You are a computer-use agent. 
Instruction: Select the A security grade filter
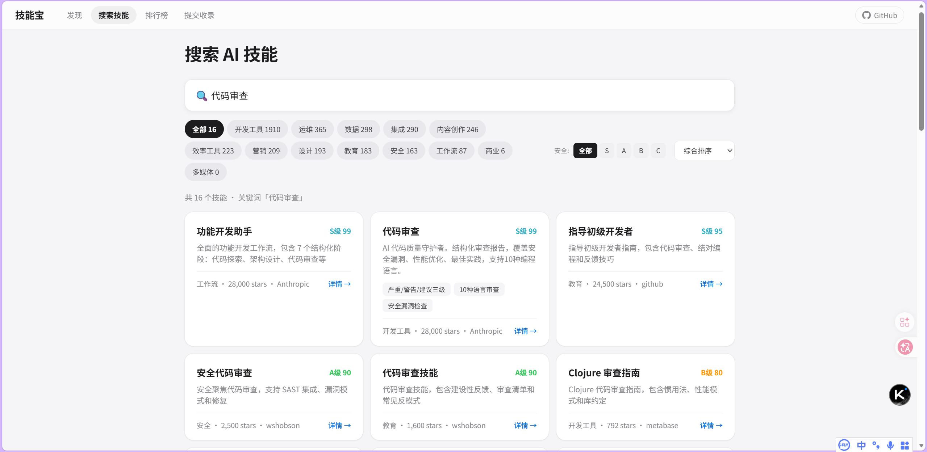pos(623,151)
